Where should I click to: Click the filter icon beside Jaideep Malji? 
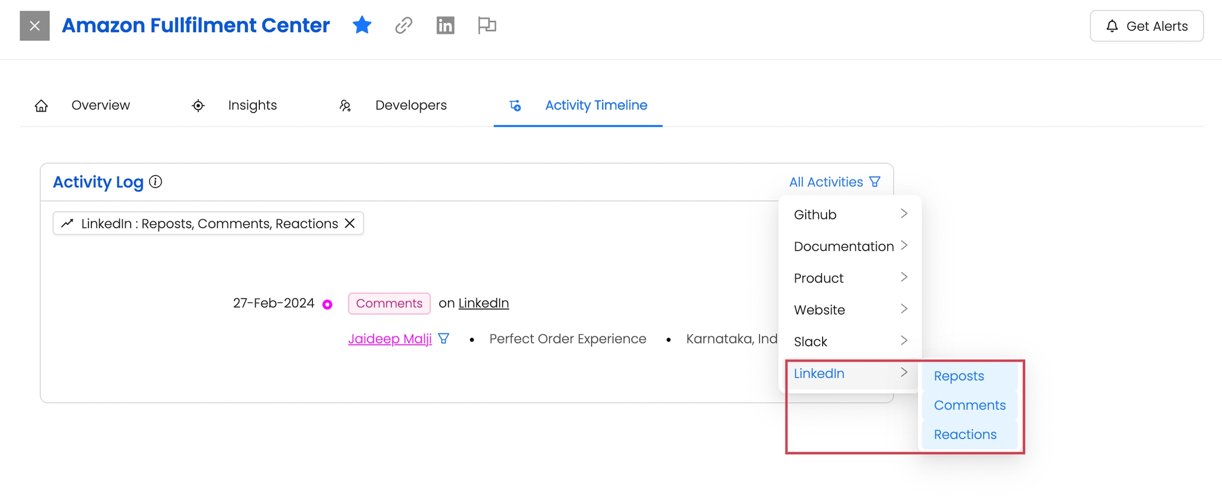tap(444, 338)
